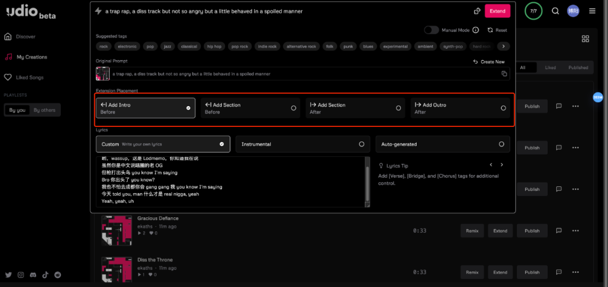Open comments for Gracious Defiance track
The image size is (608, 287).
pyautogui.click(x=559, y=230)
